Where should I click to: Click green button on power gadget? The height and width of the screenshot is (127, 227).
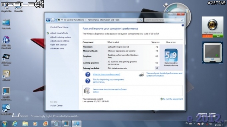tap(218, 36)
